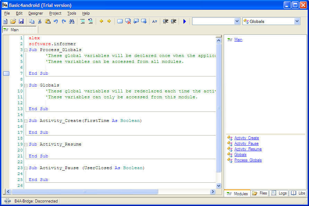Cut selection with the scissors icon

(x=39, y=21)
